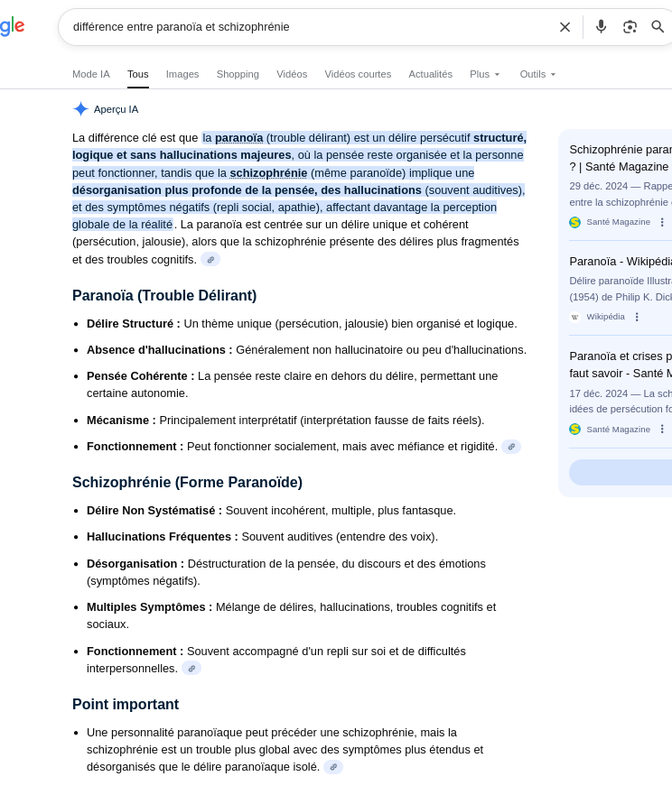Open source link after Schizophrénie list
The image size is (672, 786).
(x=191, y=669)
